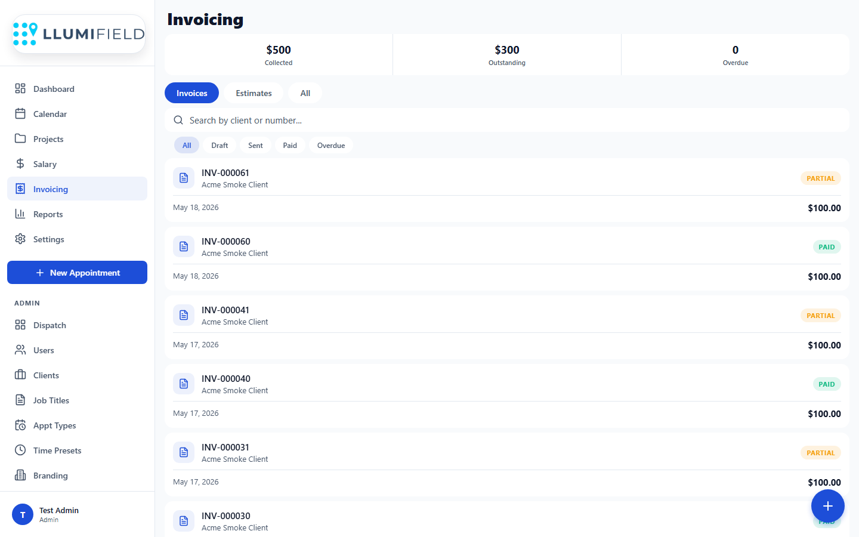Click PARTIAL badge on INV-000031
This screenshot has width=859, height=537.
pyautogui.click(x=821, y=452)
